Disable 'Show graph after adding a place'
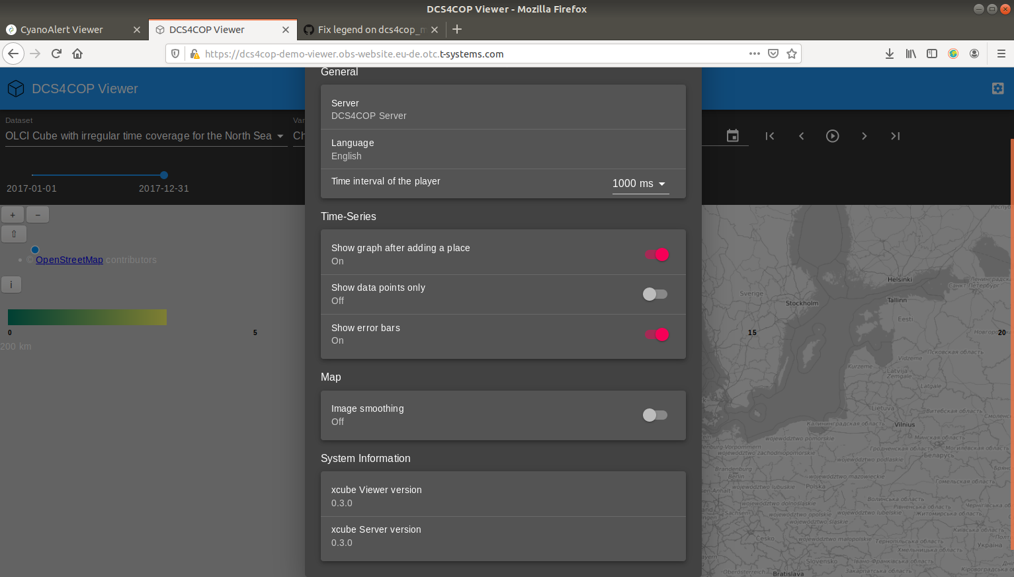This screenshot has height=577, width=1014. tap(662, 254)
